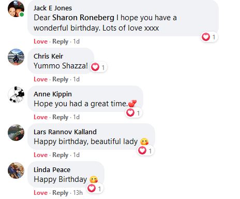The height and width of the screenshot is (199, 240).
Task: Open tagged Sharon Roneberg profile link
Action: pyautogui.click(x=83, y=18)
